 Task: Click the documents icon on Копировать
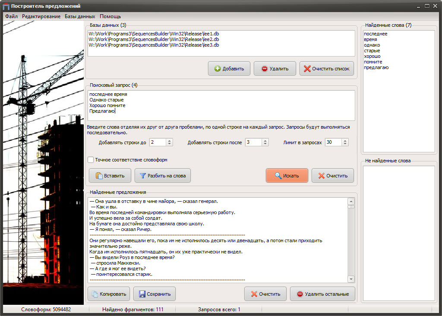[95, 294]
